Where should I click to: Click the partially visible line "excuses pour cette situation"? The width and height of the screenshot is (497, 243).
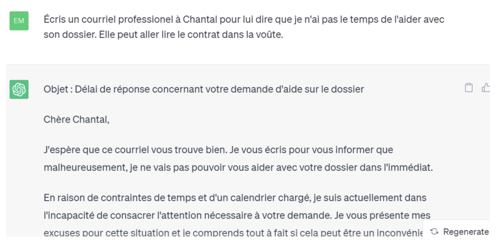coord(233,232)
